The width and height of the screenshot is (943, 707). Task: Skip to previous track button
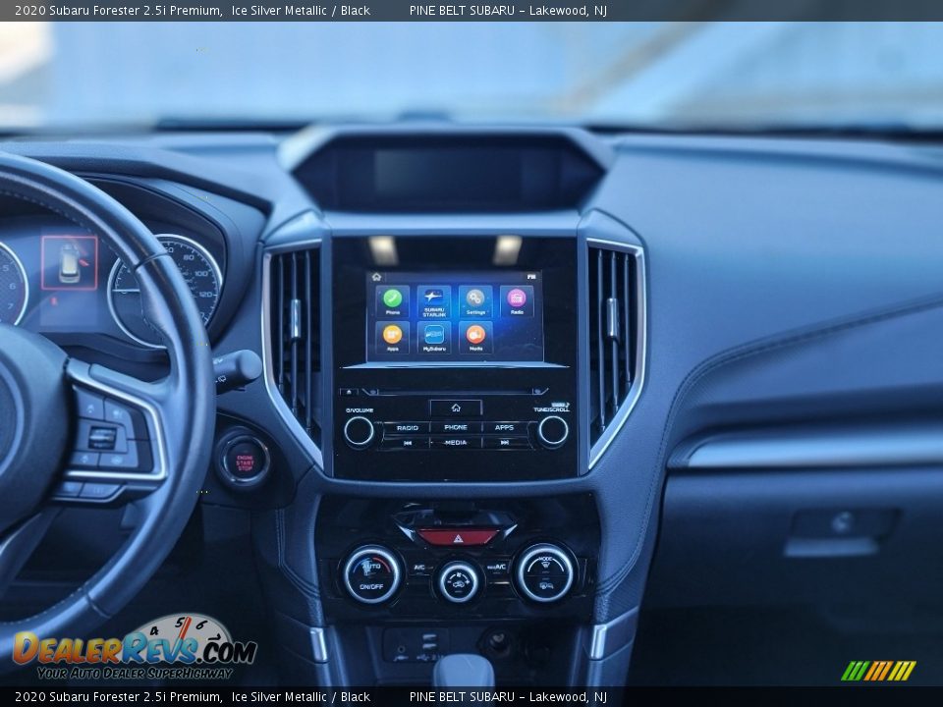pyautogui.click(x=406, y=443)
